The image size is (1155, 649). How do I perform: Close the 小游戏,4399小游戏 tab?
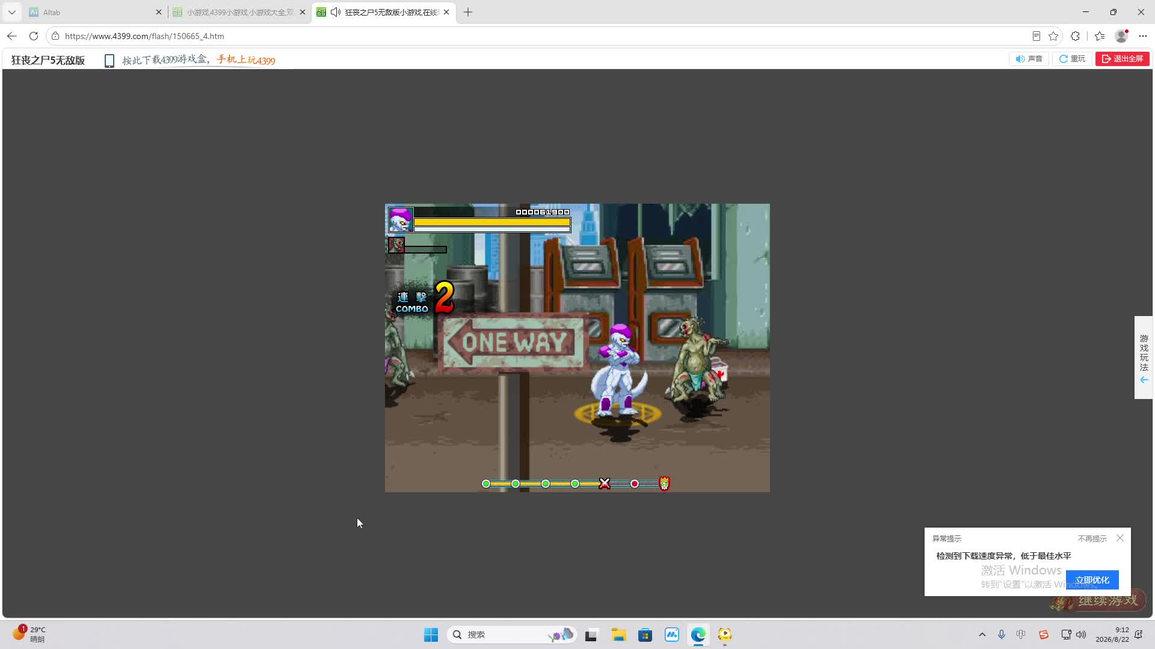coord(303,12)
